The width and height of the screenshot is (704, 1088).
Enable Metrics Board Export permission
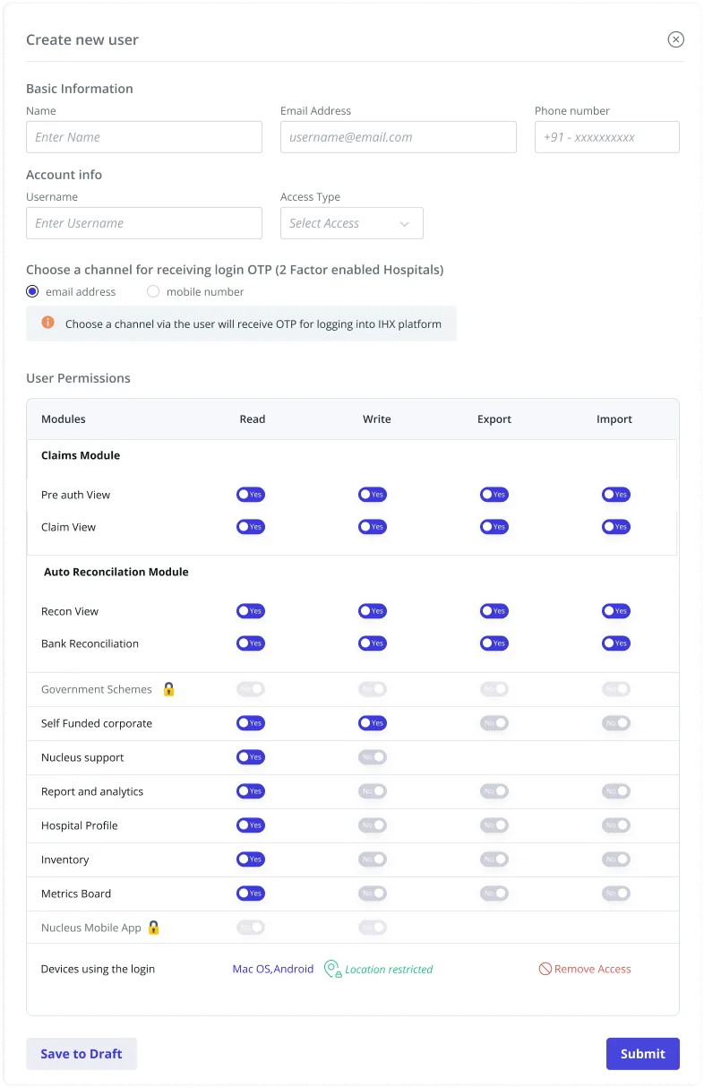click(494, 894)
